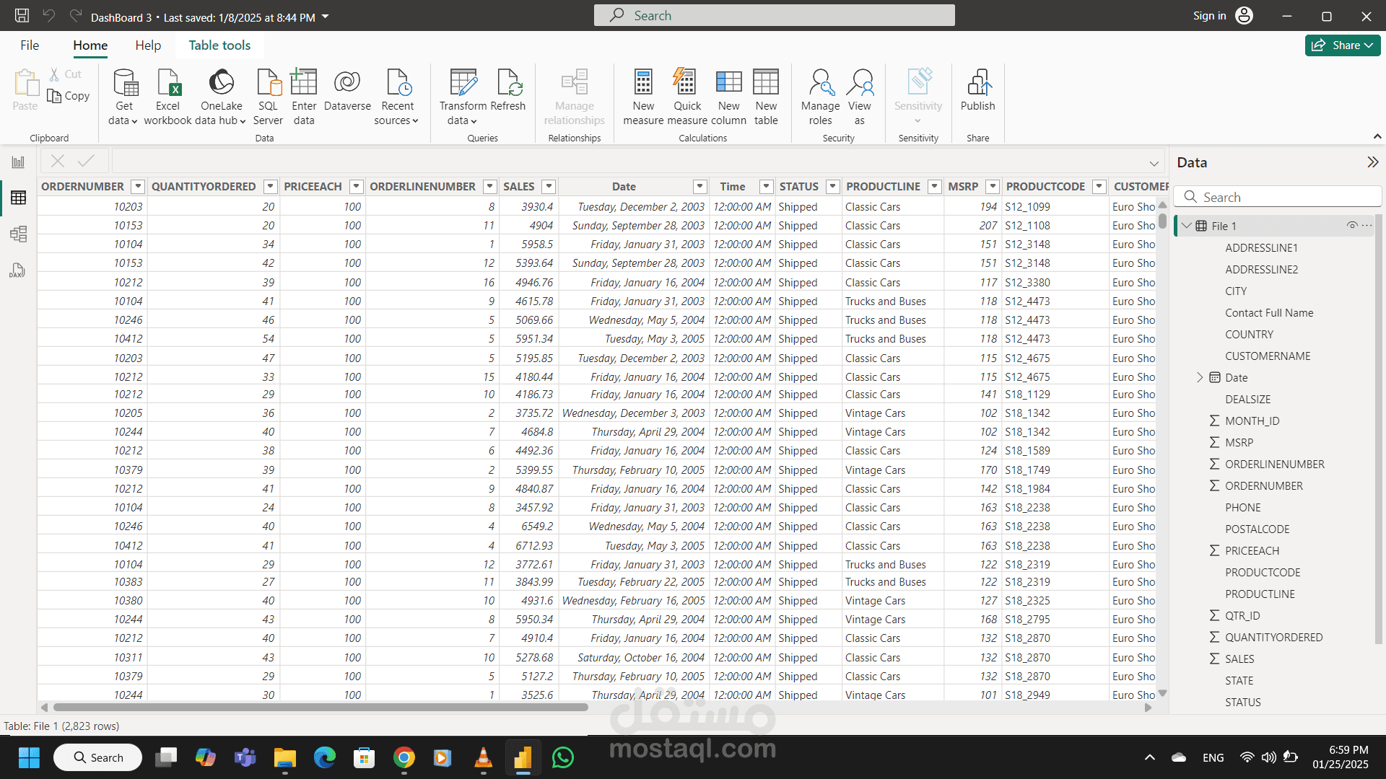Switch to Model view in sidebar
The image size is (1386, 779).
(18, 234)
